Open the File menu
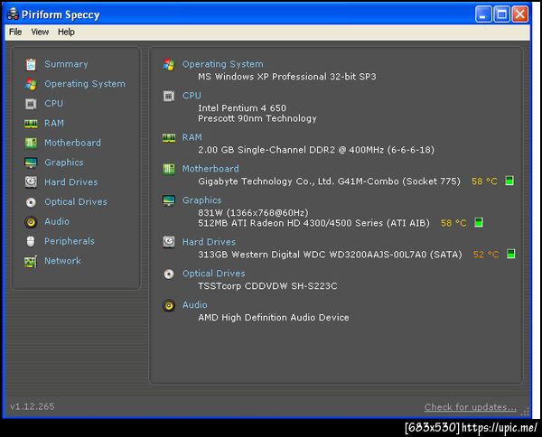Image resolution: width=542 pixels, height=437 pixels. tap(15, 32)
